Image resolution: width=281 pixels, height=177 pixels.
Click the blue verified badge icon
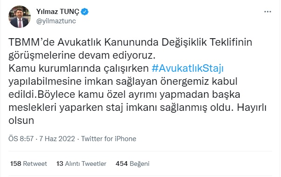click(85, 12)
